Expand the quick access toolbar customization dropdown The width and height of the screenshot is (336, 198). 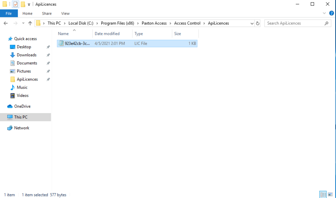29,4
